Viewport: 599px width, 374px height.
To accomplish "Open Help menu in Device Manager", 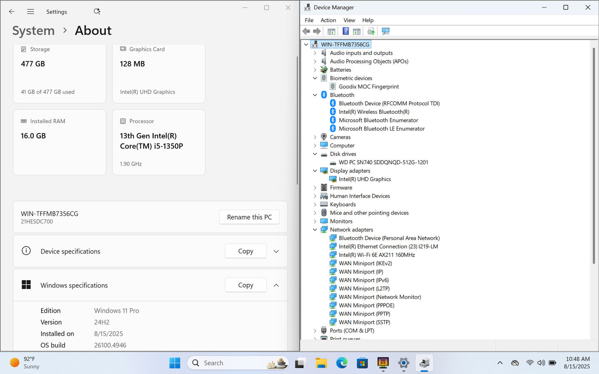I will point(368,20).
